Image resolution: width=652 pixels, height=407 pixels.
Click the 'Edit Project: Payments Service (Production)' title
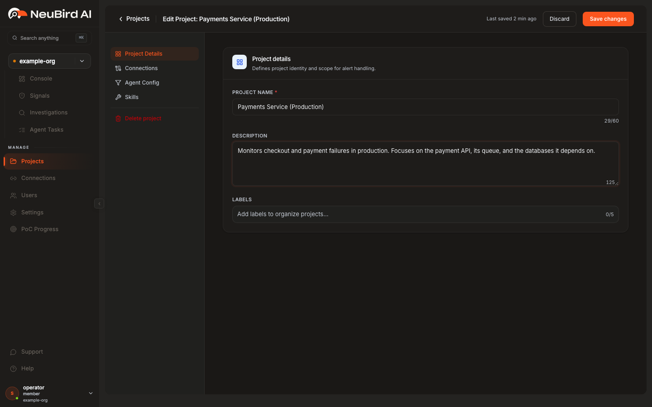(x=226, y=19)
